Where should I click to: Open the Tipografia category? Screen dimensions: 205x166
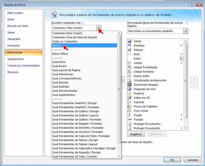pos(14,39)
